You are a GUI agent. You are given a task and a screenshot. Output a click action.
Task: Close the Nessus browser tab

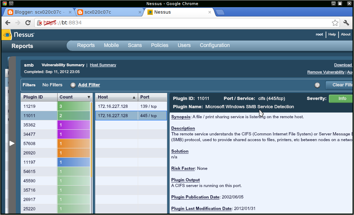tap(210, 12)
